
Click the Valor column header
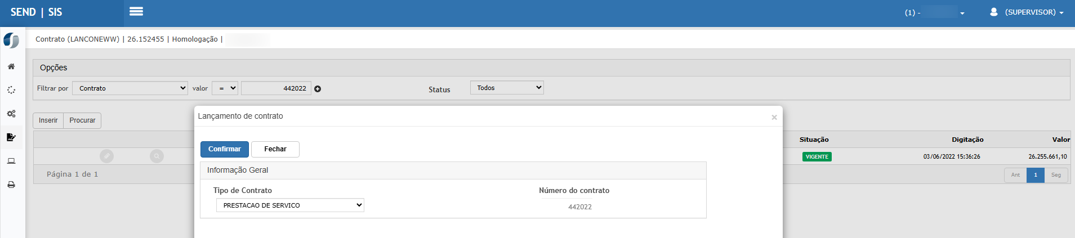[x=1061, y=140]
